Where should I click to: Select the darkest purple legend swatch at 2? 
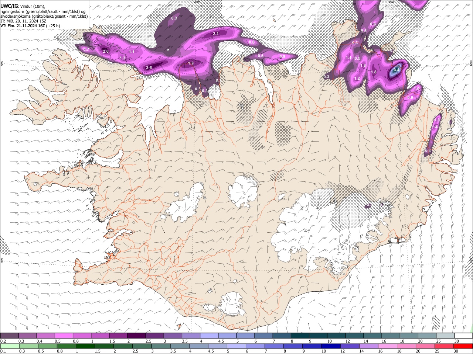coord(136,336)
